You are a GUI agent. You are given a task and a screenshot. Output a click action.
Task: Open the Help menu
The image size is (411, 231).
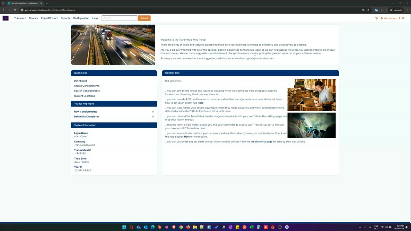95,18
